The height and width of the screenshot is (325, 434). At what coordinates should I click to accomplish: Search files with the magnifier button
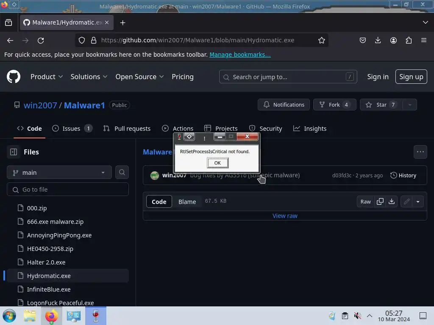click(x=122, y=172)
